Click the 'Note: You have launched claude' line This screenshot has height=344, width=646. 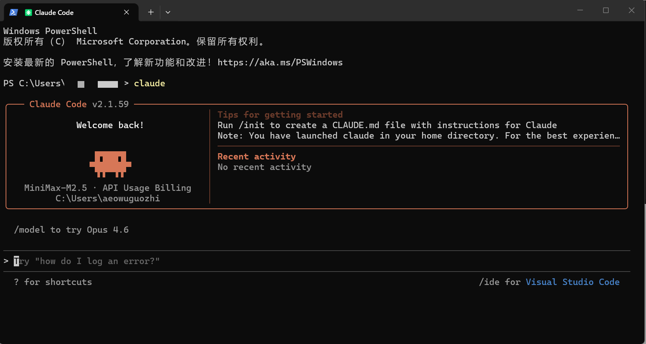(x=419, y=136)
